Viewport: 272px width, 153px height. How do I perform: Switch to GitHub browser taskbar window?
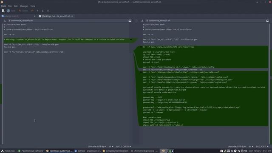[x=88, y=151]
